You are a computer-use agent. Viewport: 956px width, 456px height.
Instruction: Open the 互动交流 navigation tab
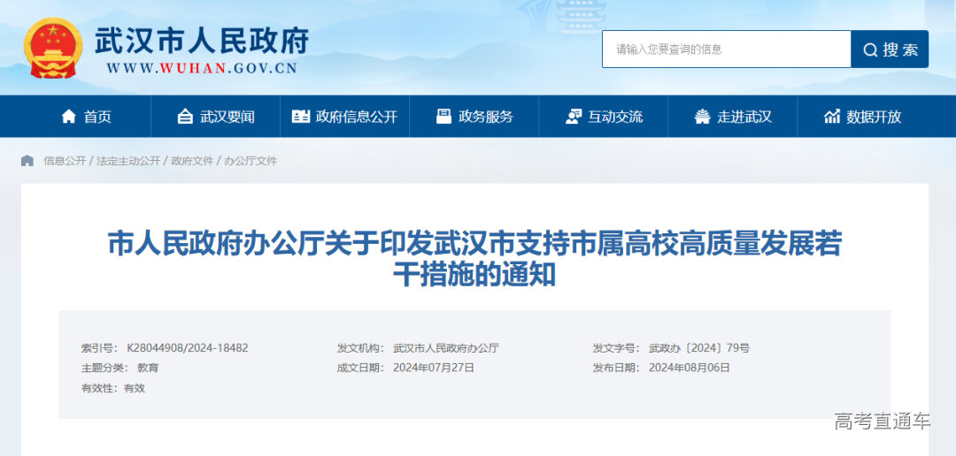(604, 117)
